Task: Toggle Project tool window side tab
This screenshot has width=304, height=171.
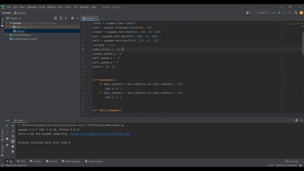Action: pos(2,22)
